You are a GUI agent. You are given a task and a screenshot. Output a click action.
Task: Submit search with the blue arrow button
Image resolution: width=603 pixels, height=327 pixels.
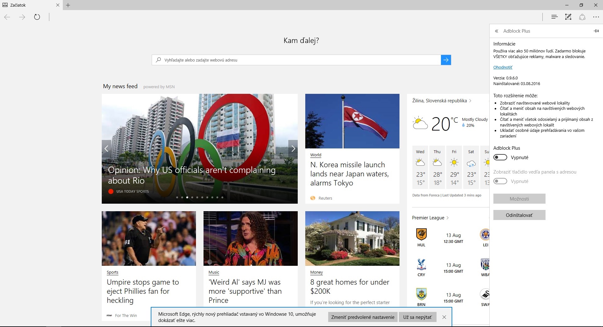[x=446, y=60]
